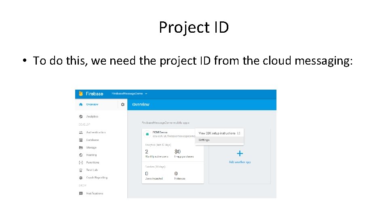
Task: Click the blue plus icon
Action: [240, 153]
